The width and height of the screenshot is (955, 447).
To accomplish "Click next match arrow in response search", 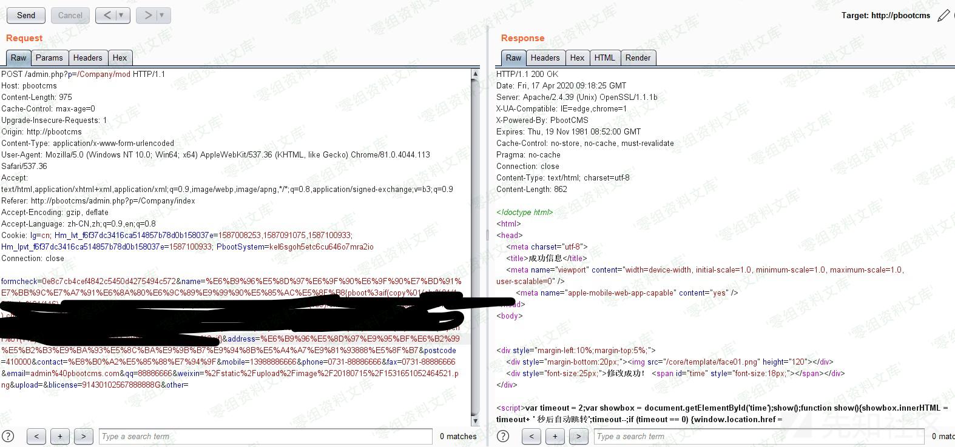I will 578,436.
